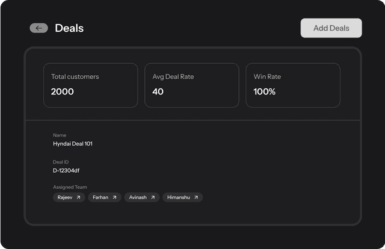Click the deal name Hyundai Deal 101

73,144
